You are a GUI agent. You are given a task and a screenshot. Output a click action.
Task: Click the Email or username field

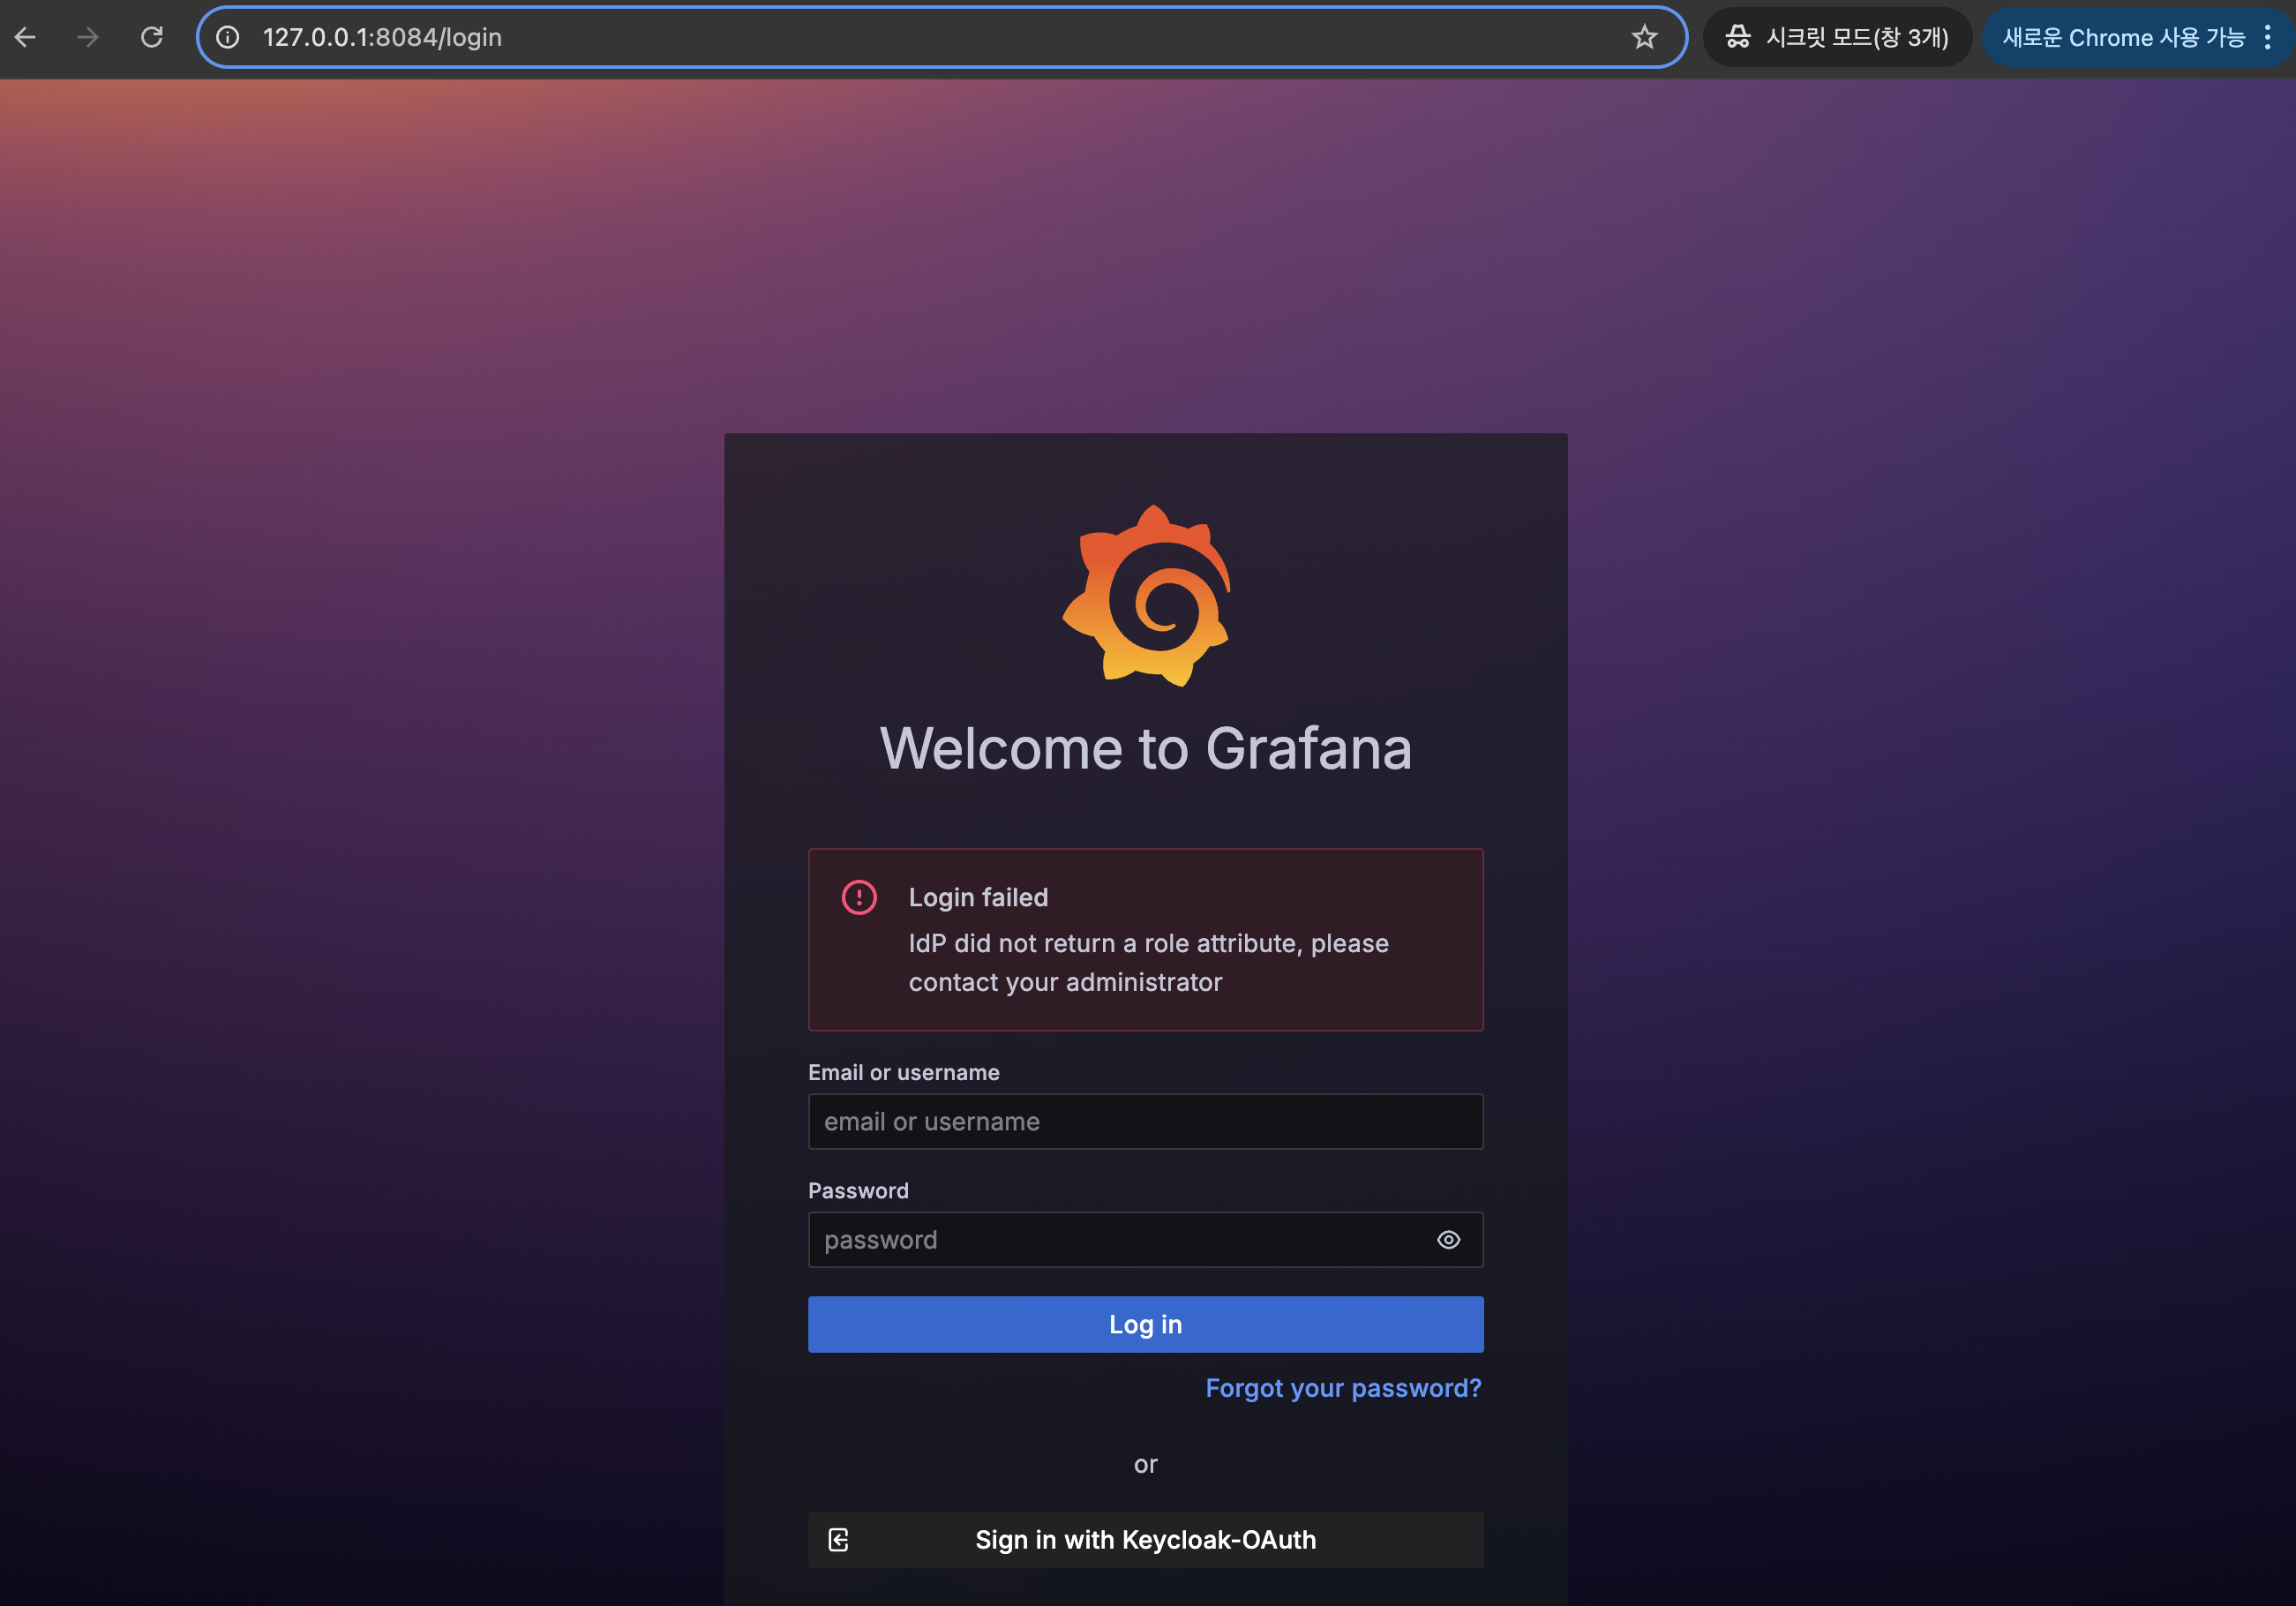click(1145, 1122)
